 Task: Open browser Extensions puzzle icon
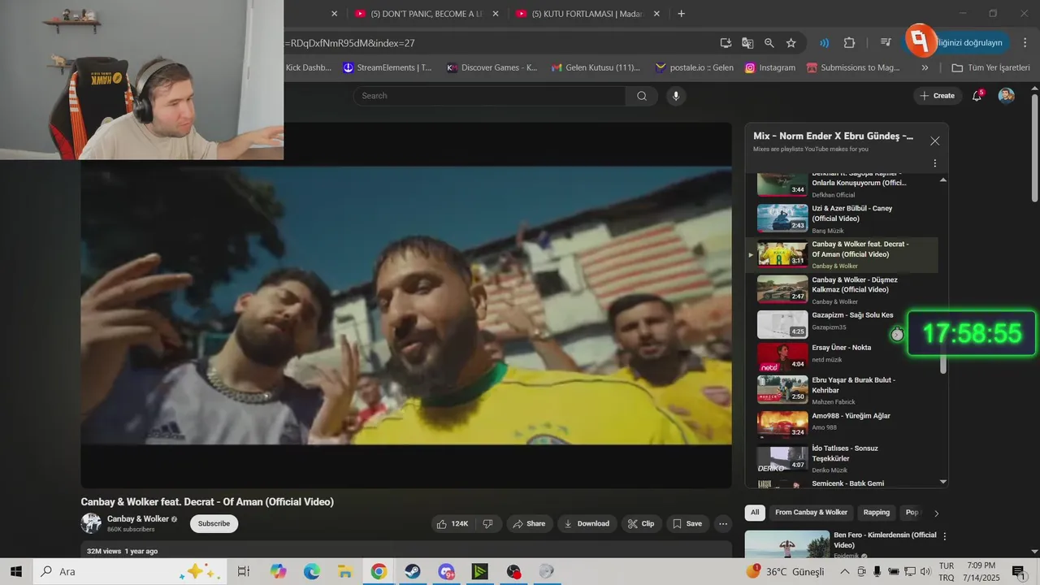click(849, 43)
